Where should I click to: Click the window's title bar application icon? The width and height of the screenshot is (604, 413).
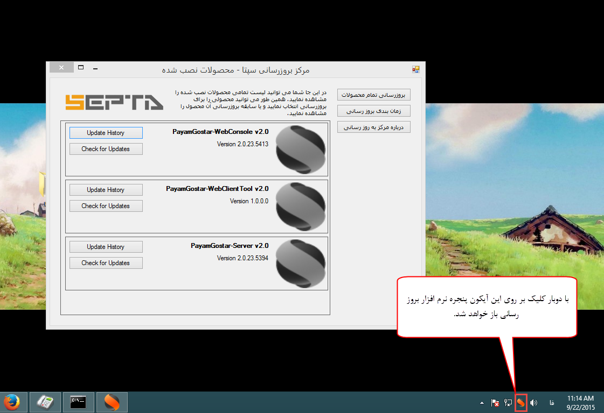point(415,69)
